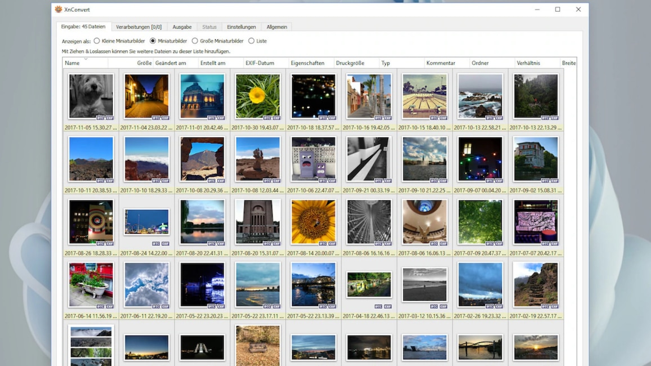Select the 2017-09-10 21.22.25 fountain lake thumbnail

(425, 159)
